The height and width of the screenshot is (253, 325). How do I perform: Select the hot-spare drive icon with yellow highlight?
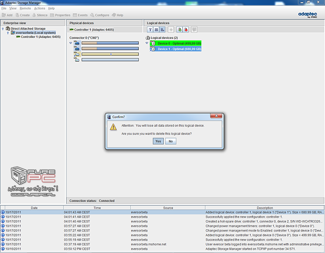[77, 54]
